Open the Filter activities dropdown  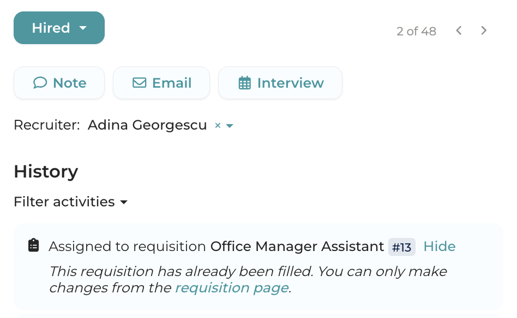(70, 202)
